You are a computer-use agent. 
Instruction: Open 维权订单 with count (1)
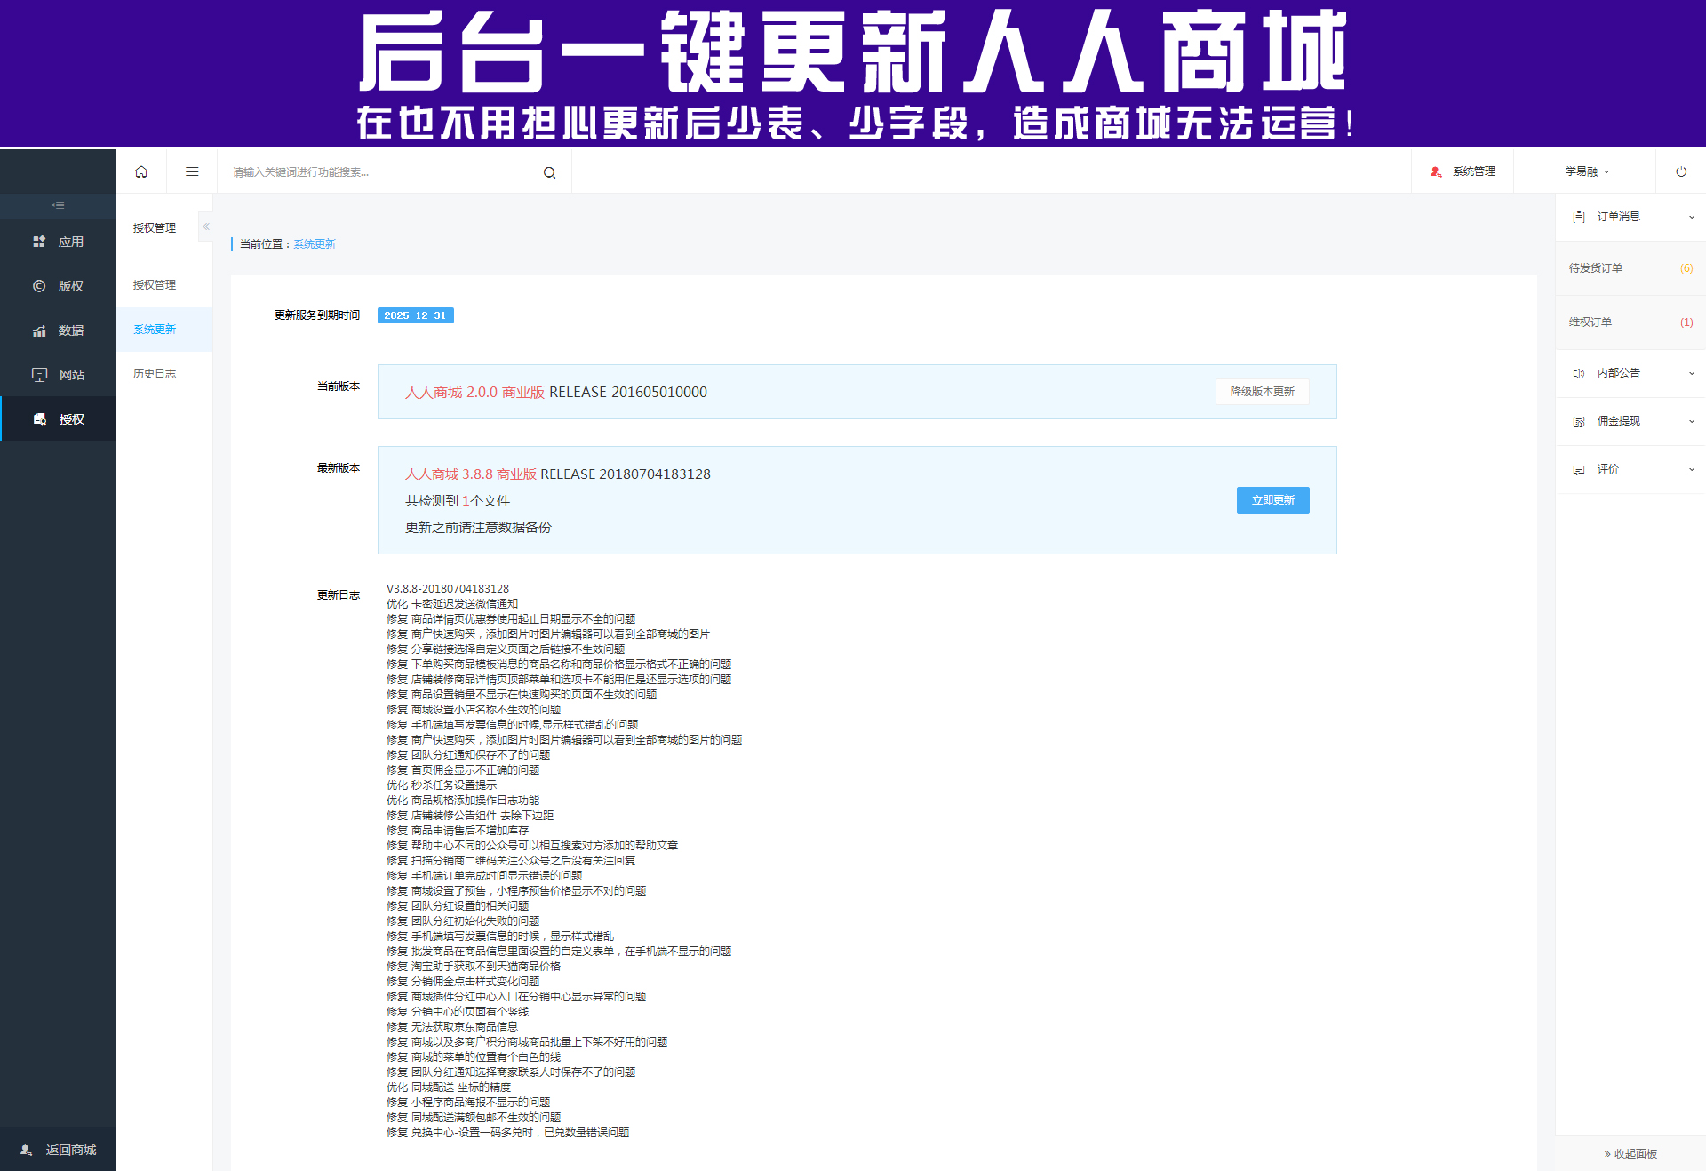tap(1630, 323)
